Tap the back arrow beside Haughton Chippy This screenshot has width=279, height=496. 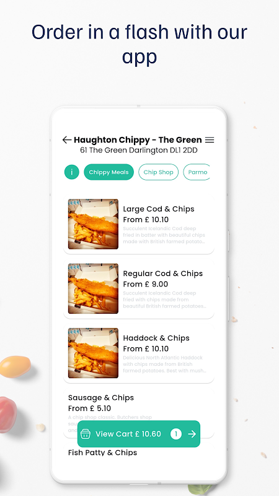click(x=67, y=140)
